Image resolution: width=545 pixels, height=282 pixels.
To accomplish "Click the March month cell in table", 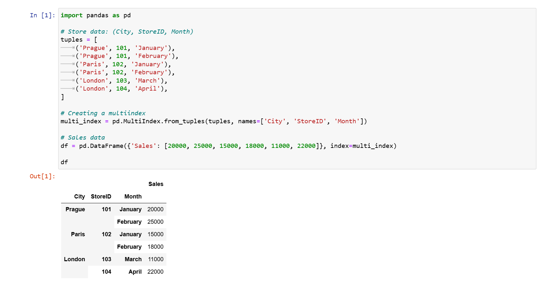I will [133, 259].
